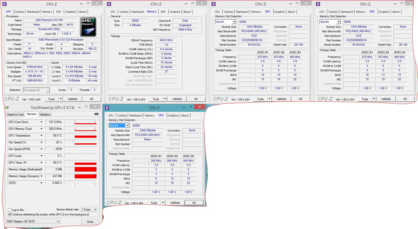This screenshot has width=418, height=229.
Task: Click the TechPowerUp GPU-Z title bar icon
Action: (7, 108)
